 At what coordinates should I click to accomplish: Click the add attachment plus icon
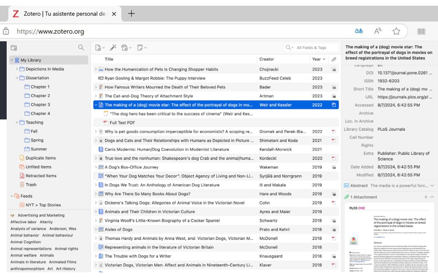(426, 197)
